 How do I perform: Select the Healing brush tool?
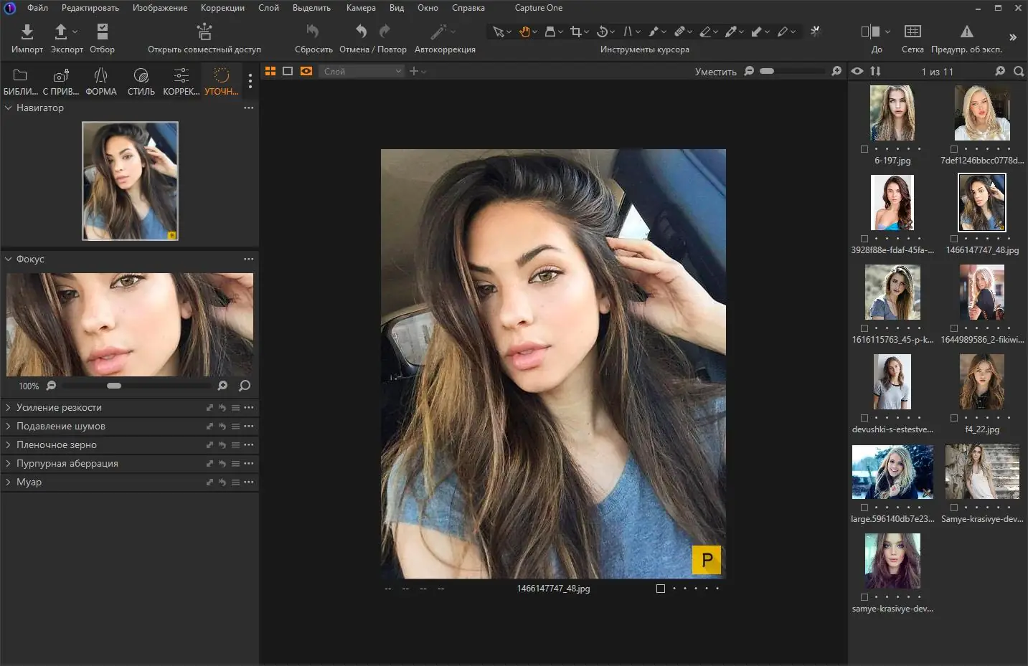[680, 32]
